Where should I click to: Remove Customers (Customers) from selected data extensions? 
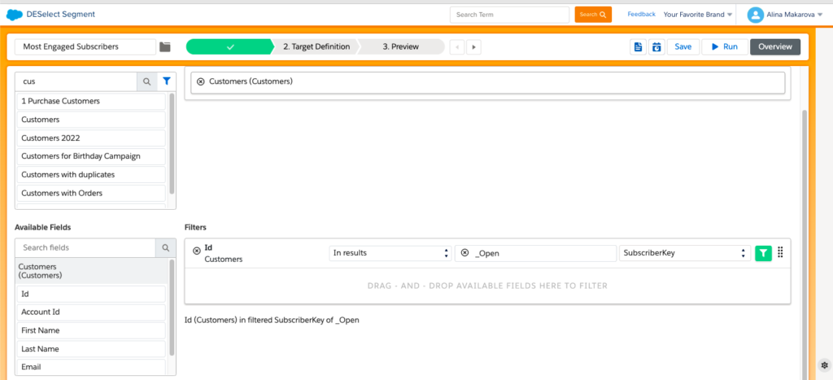pyautogui.click(x=201, y=81)
